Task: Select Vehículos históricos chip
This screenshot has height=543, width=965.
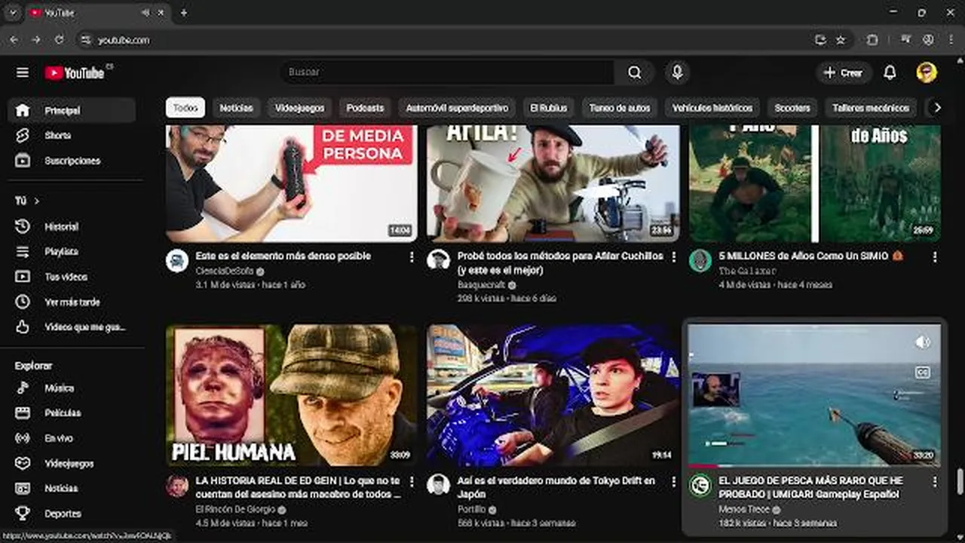Action: [712, 108]
